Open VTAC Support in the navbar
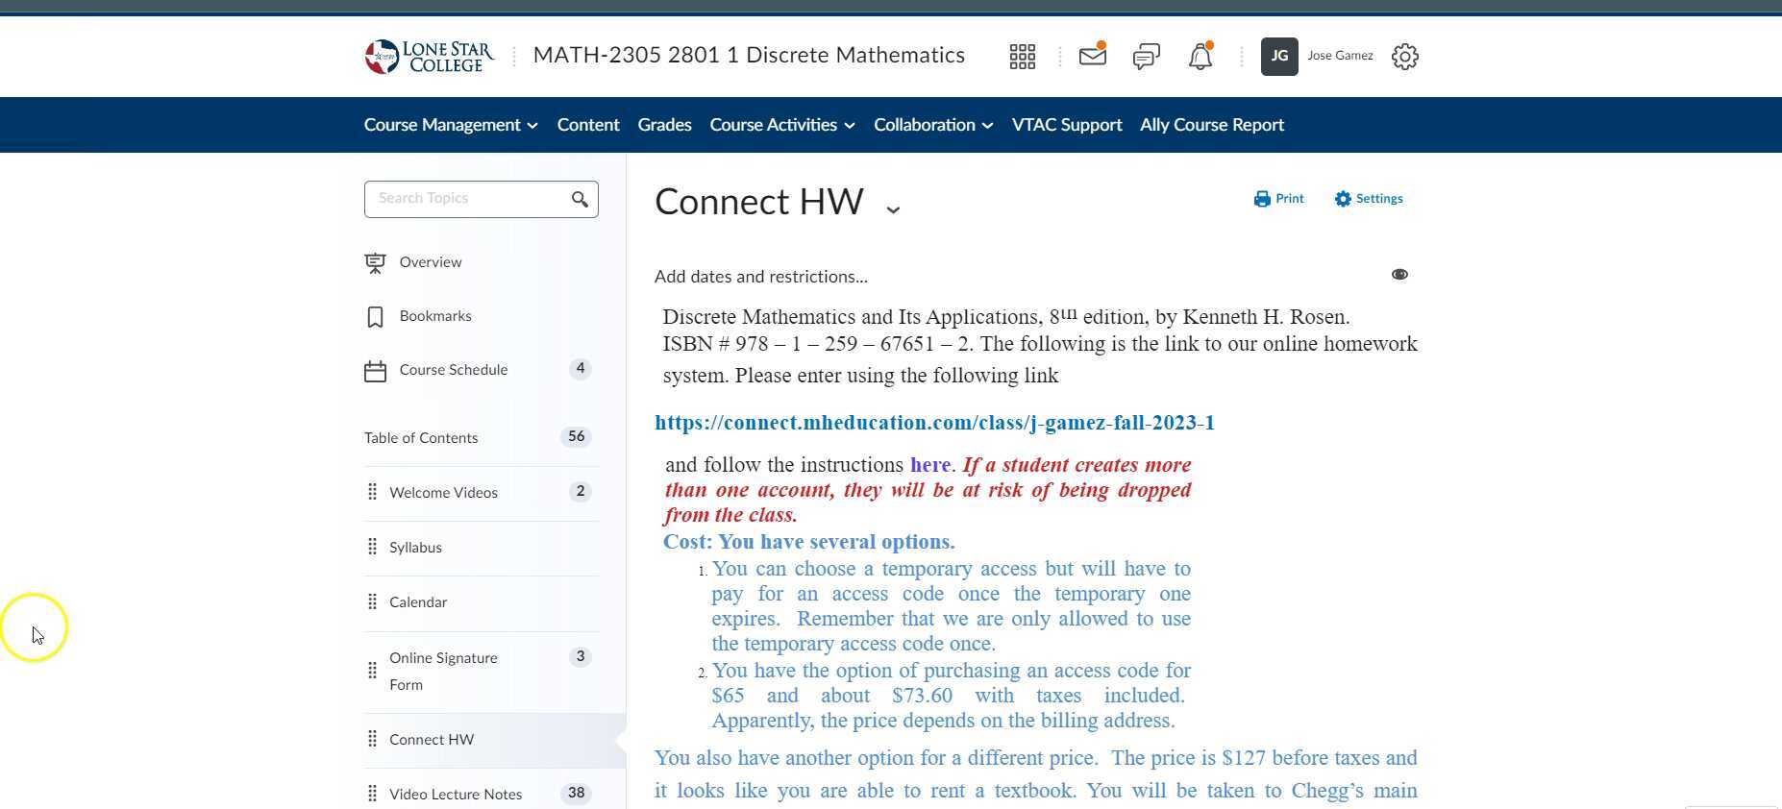1782x809 pixels. coord(1067,125)
